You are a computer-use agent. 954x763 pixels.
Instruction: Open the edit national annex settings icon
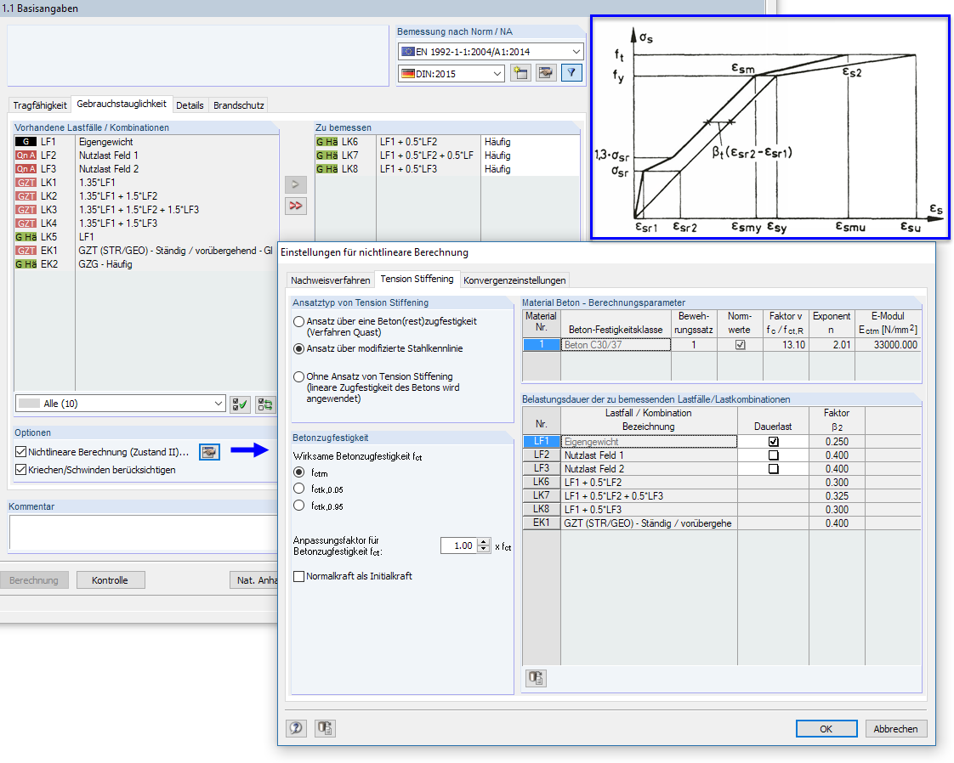point(547,73)
